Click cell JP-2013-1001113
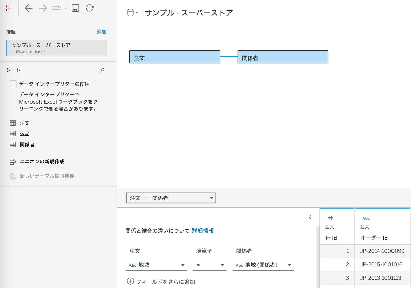 pos(383,278)
